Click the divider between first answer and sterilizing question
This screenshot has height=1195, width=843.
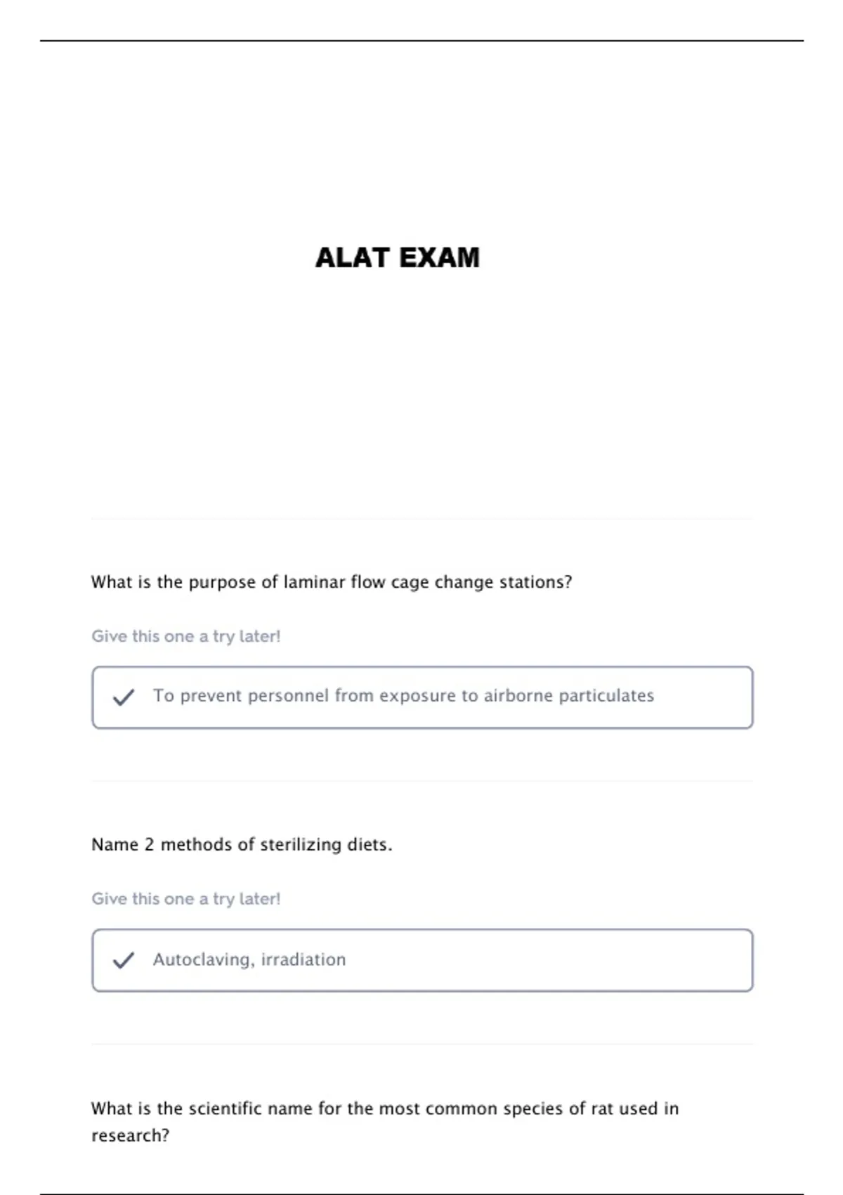coord(421,781)
